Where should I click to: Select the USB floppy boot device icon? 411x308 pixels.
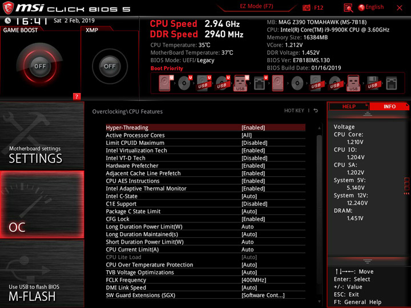click(x=372, y=83)
